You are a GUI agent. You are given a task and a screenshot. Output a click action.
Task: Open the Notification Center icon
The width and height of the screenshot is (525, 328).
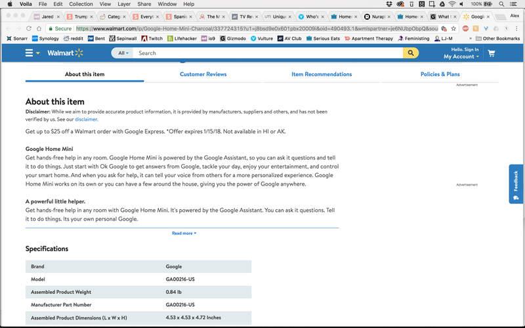coord(513,4)
